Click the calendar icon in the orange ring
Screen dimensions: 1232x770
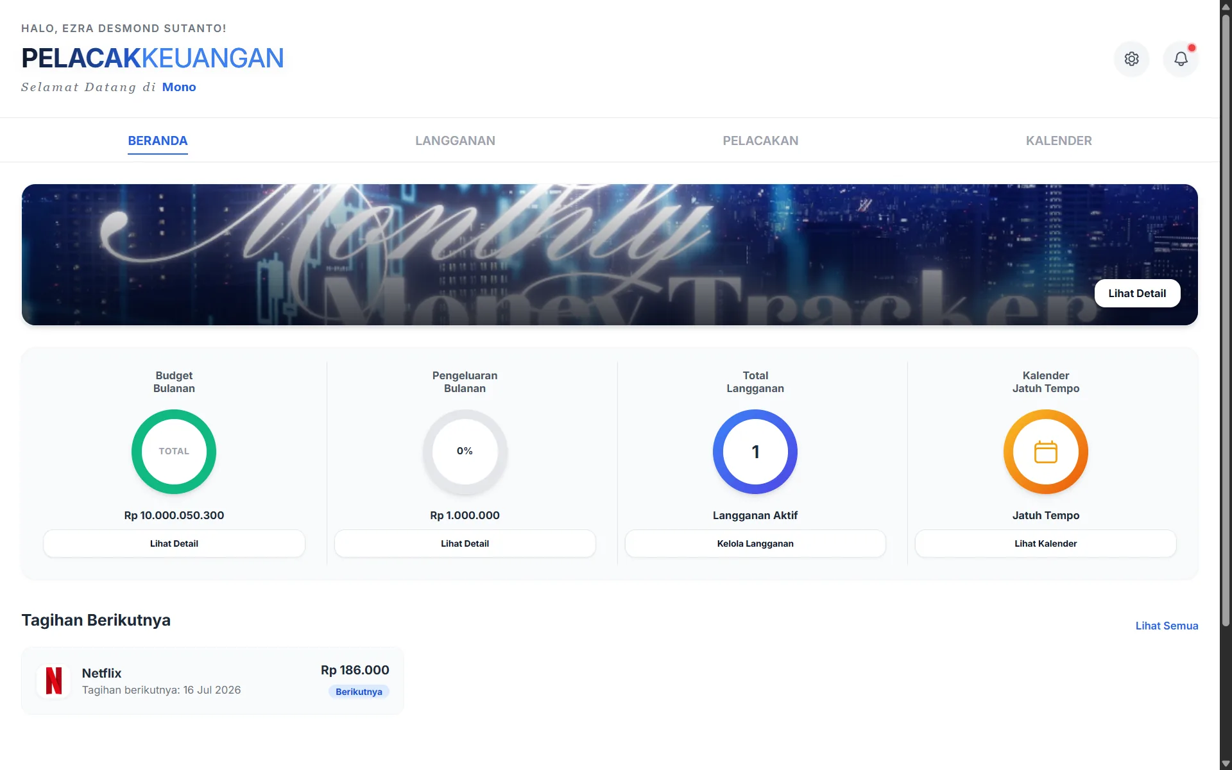(x=1045, y=452)
